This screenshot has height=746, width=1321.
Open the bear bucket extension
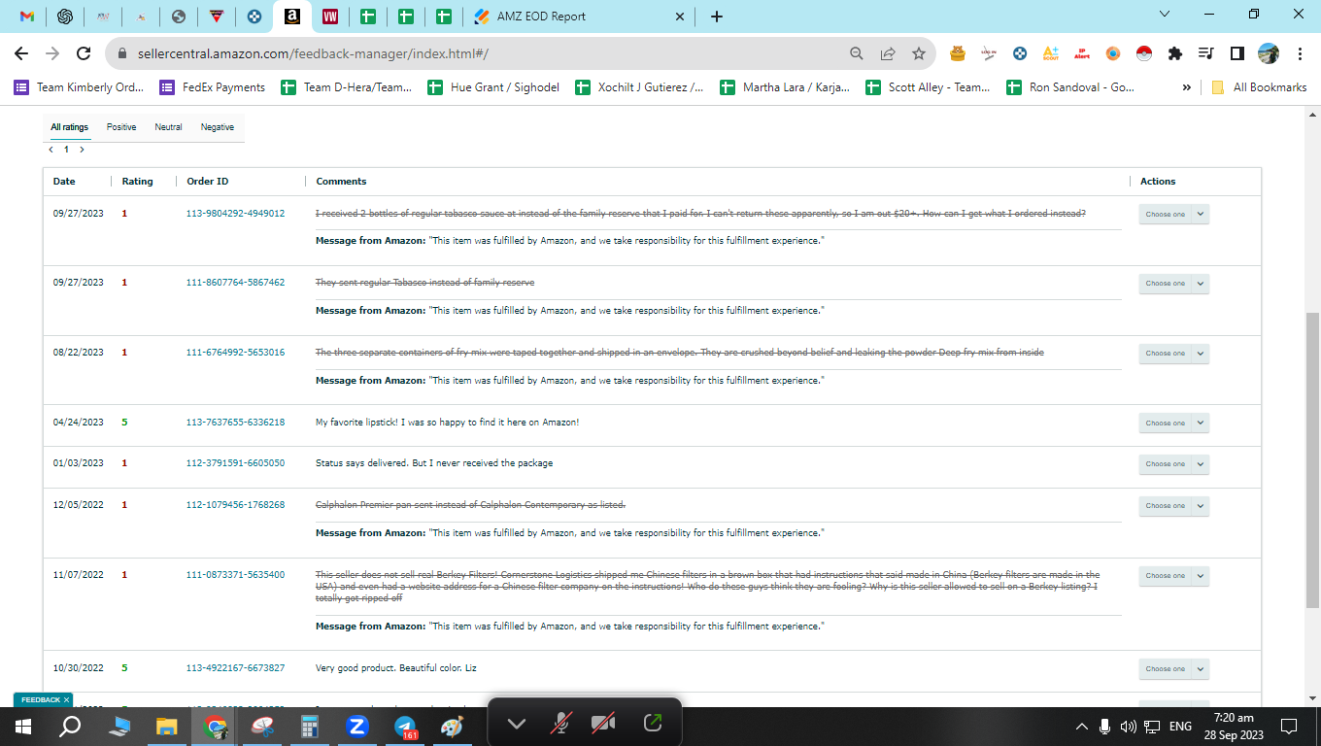958,53
